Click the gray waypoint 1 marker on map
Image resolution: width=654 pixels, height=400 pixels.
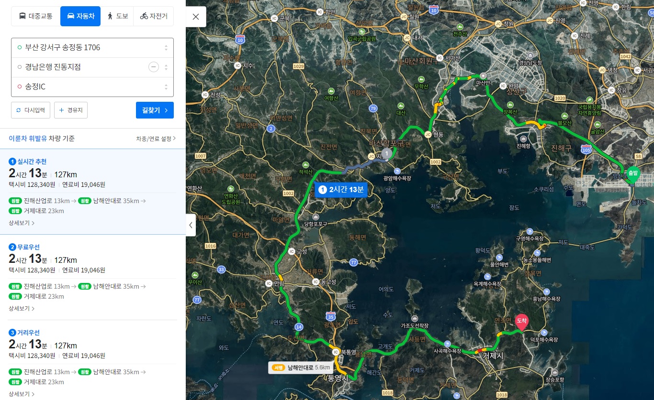[x=386, y=153]
